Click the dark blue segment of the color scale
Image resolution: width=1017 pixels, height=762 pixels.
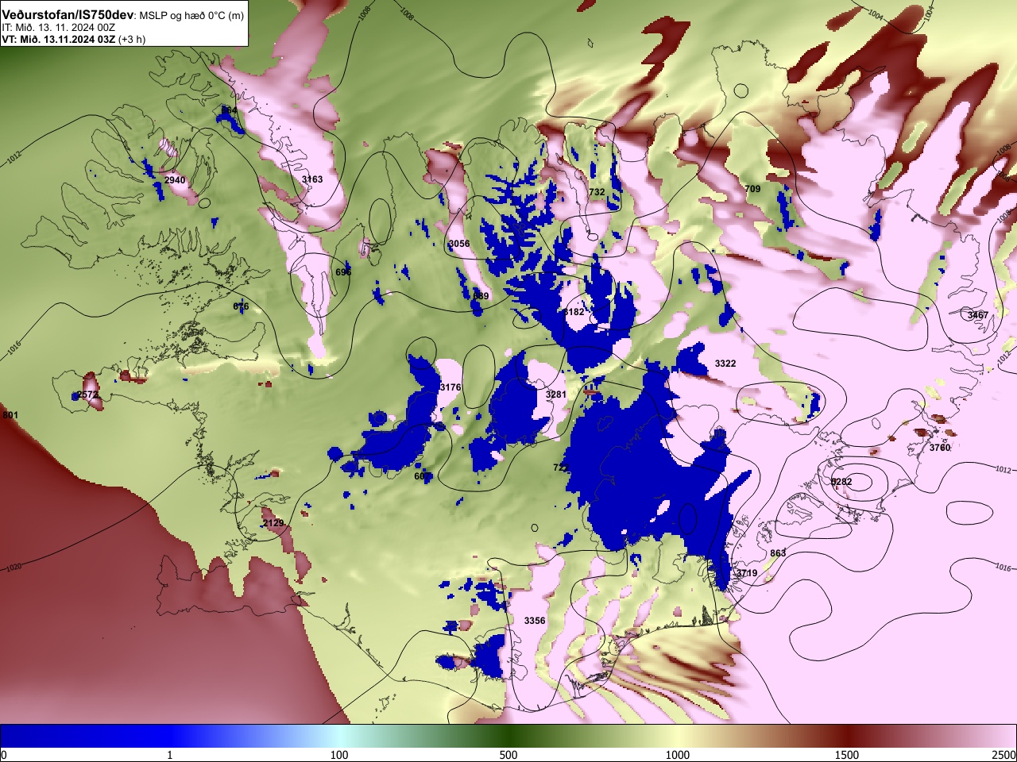(85, 736)
